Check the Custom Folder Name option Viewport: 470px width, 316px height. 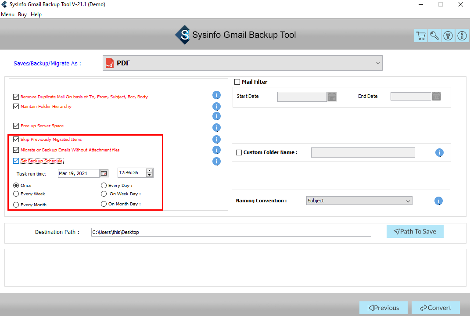coord(239,153)
